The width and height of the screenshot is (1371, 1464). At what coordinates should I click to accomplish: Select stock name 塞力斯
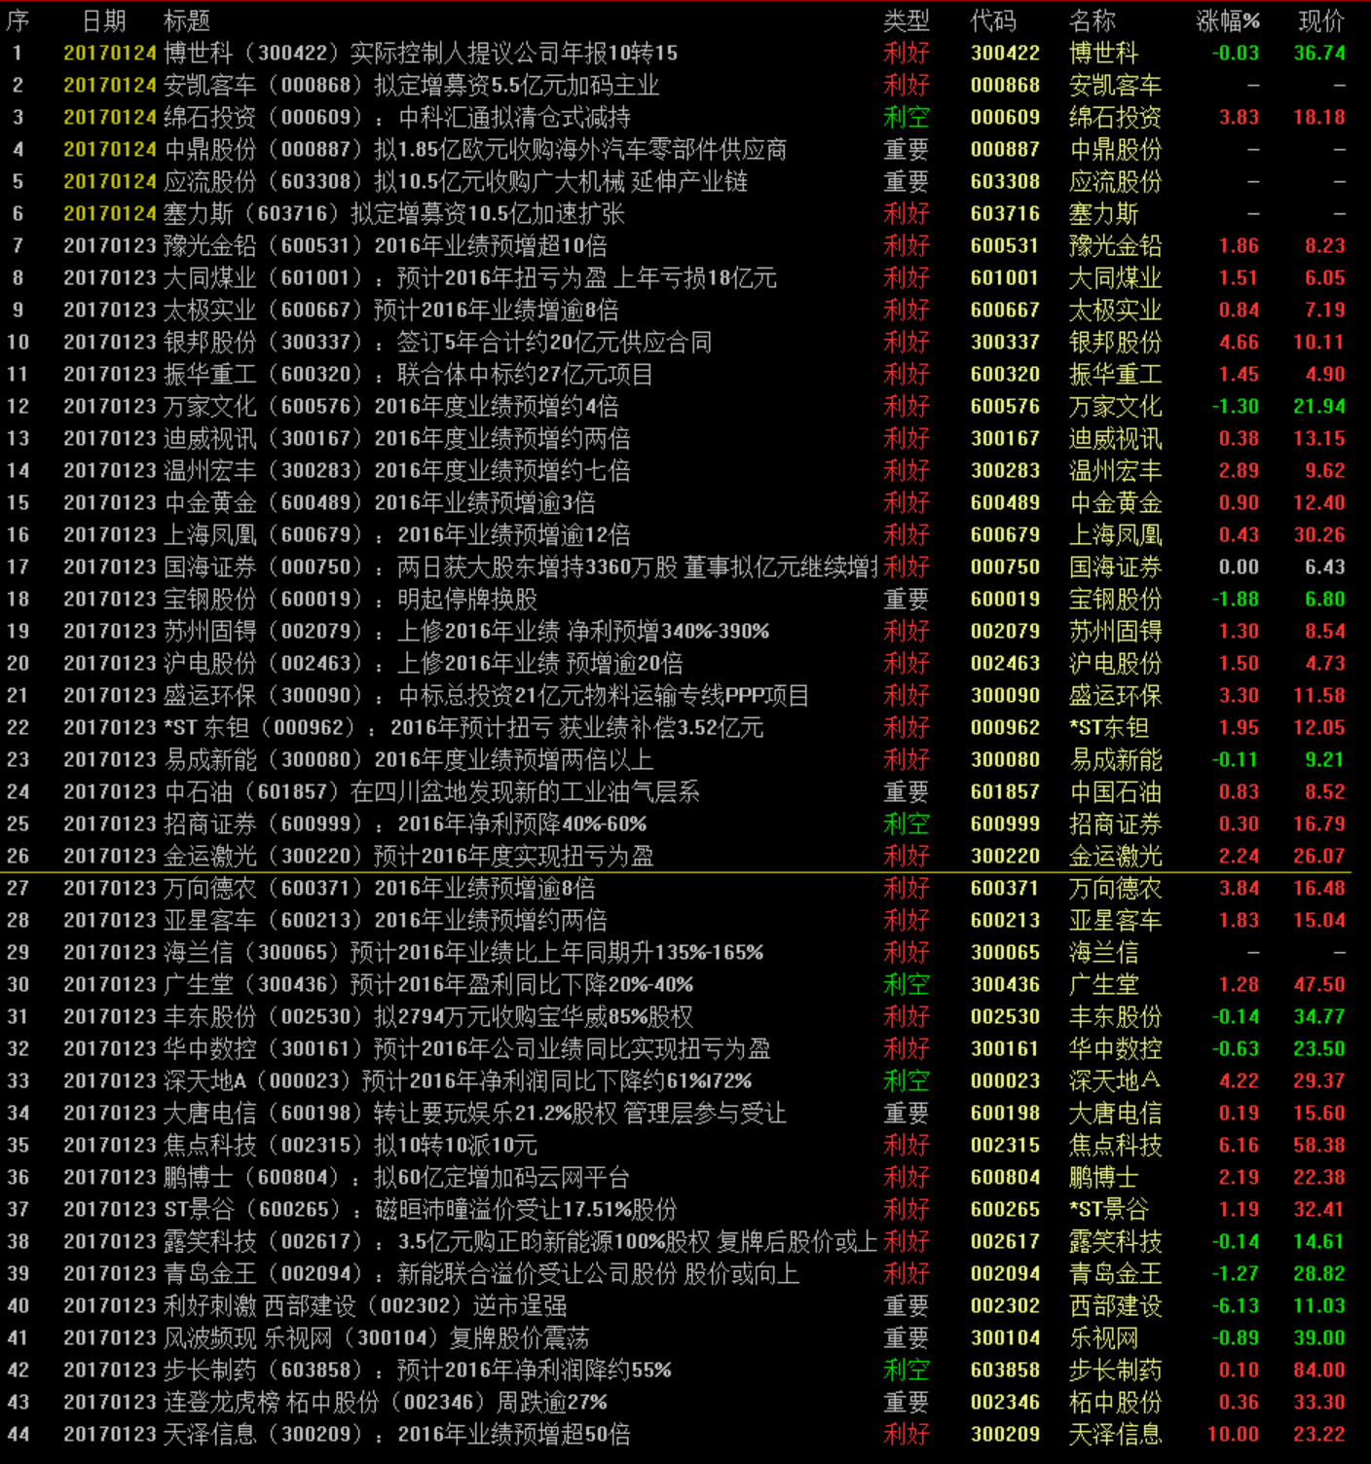[x=1103, y=213]
